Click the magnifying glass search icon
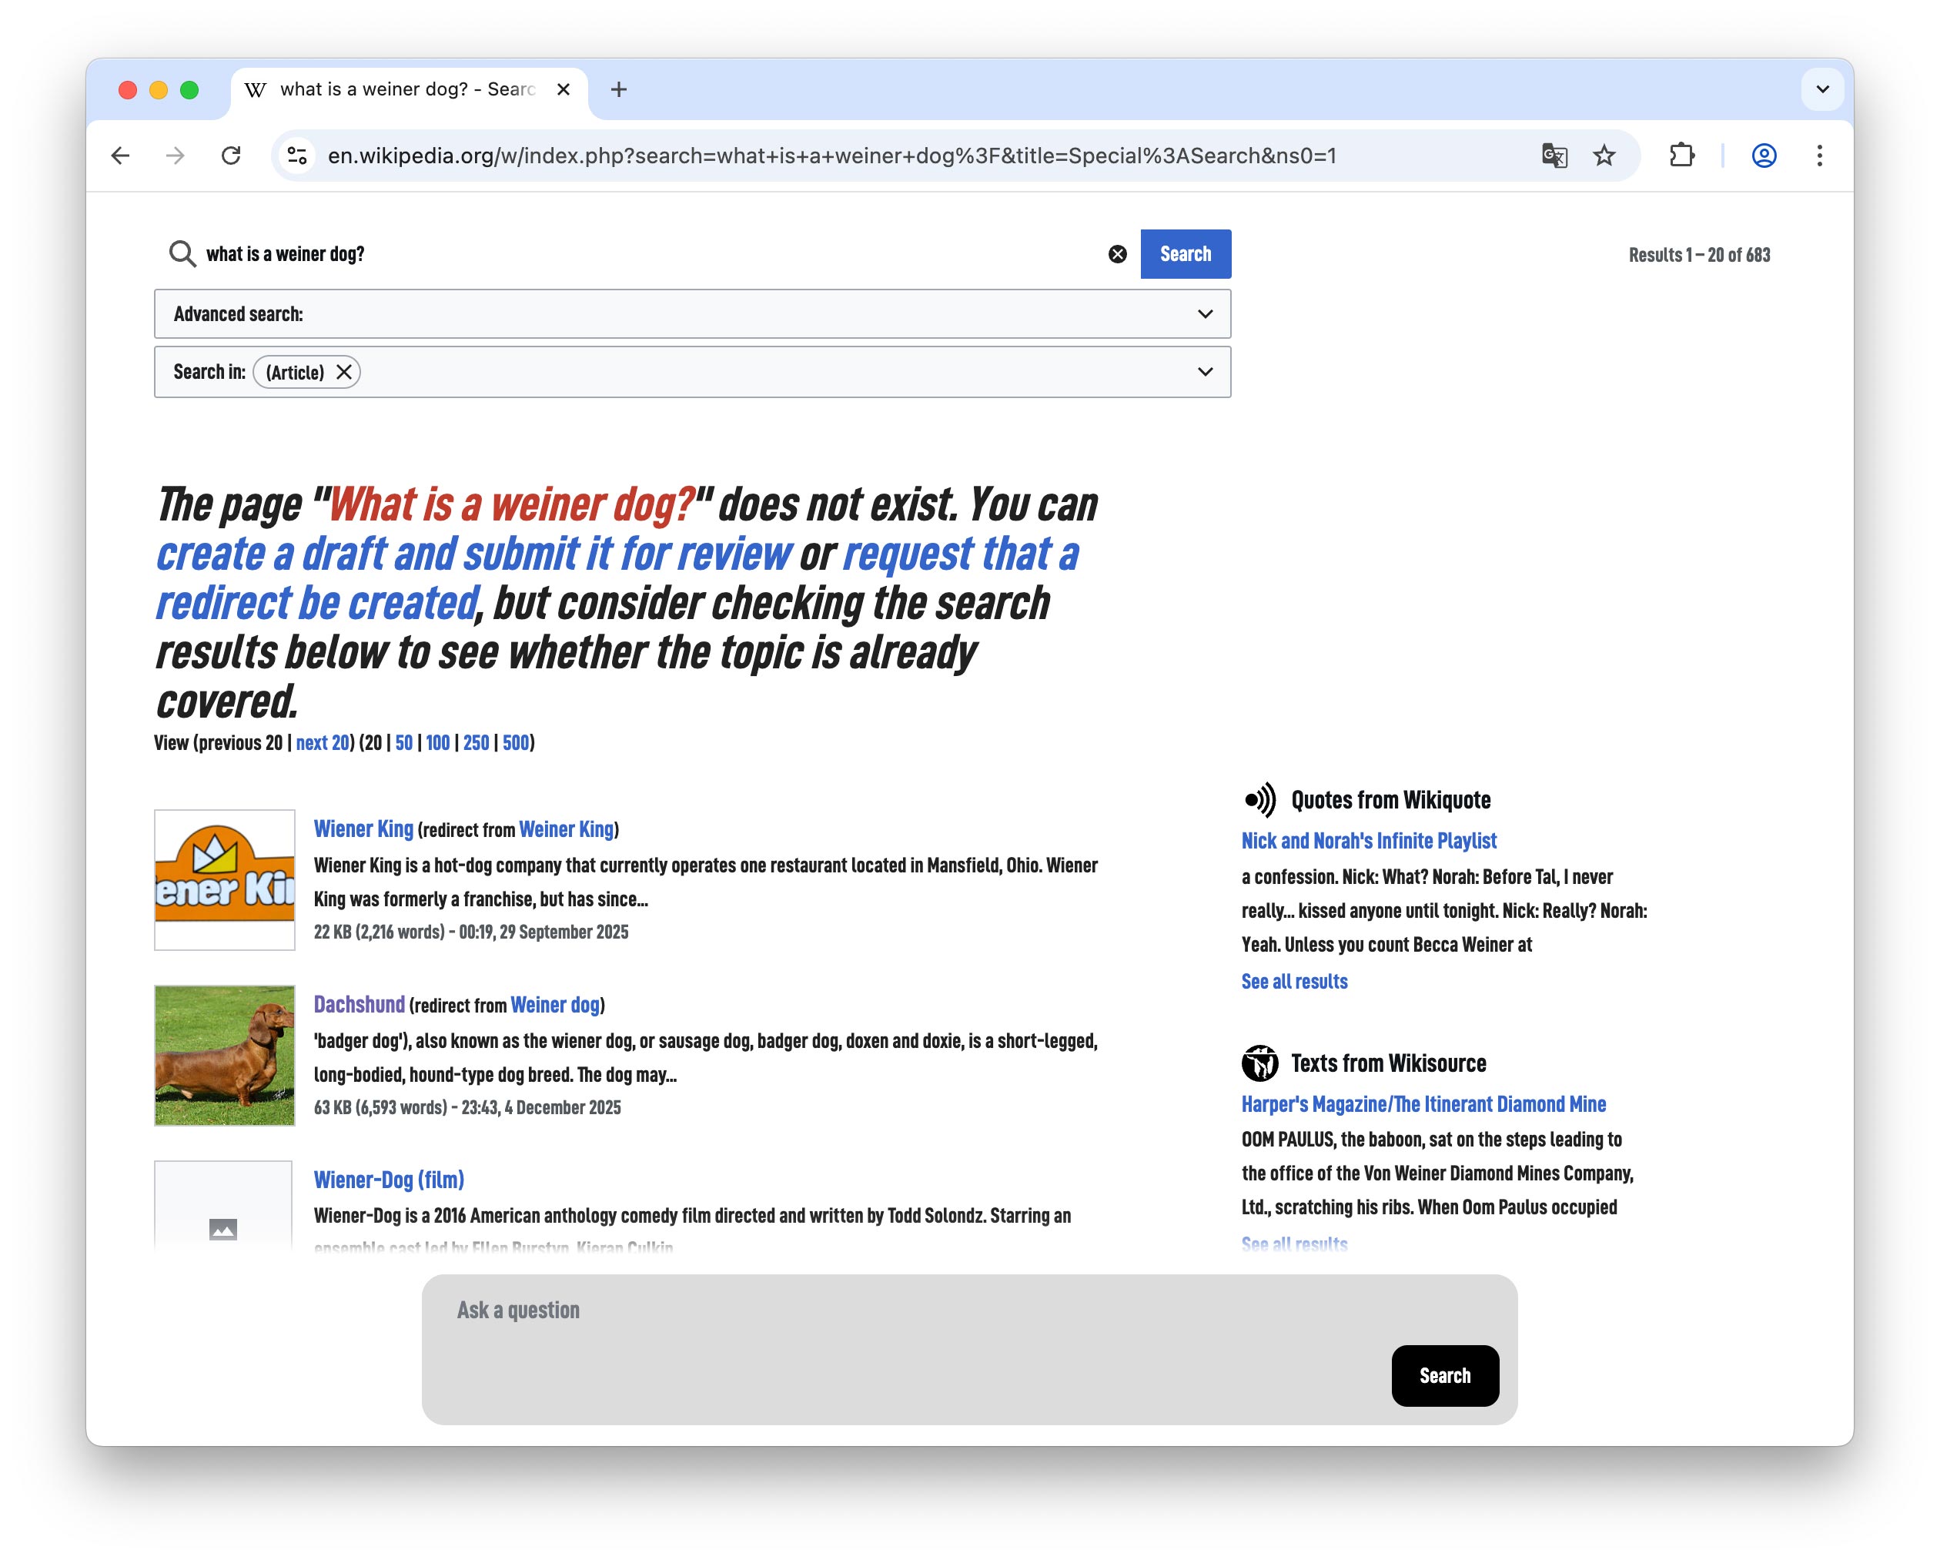 coord(182,254)
